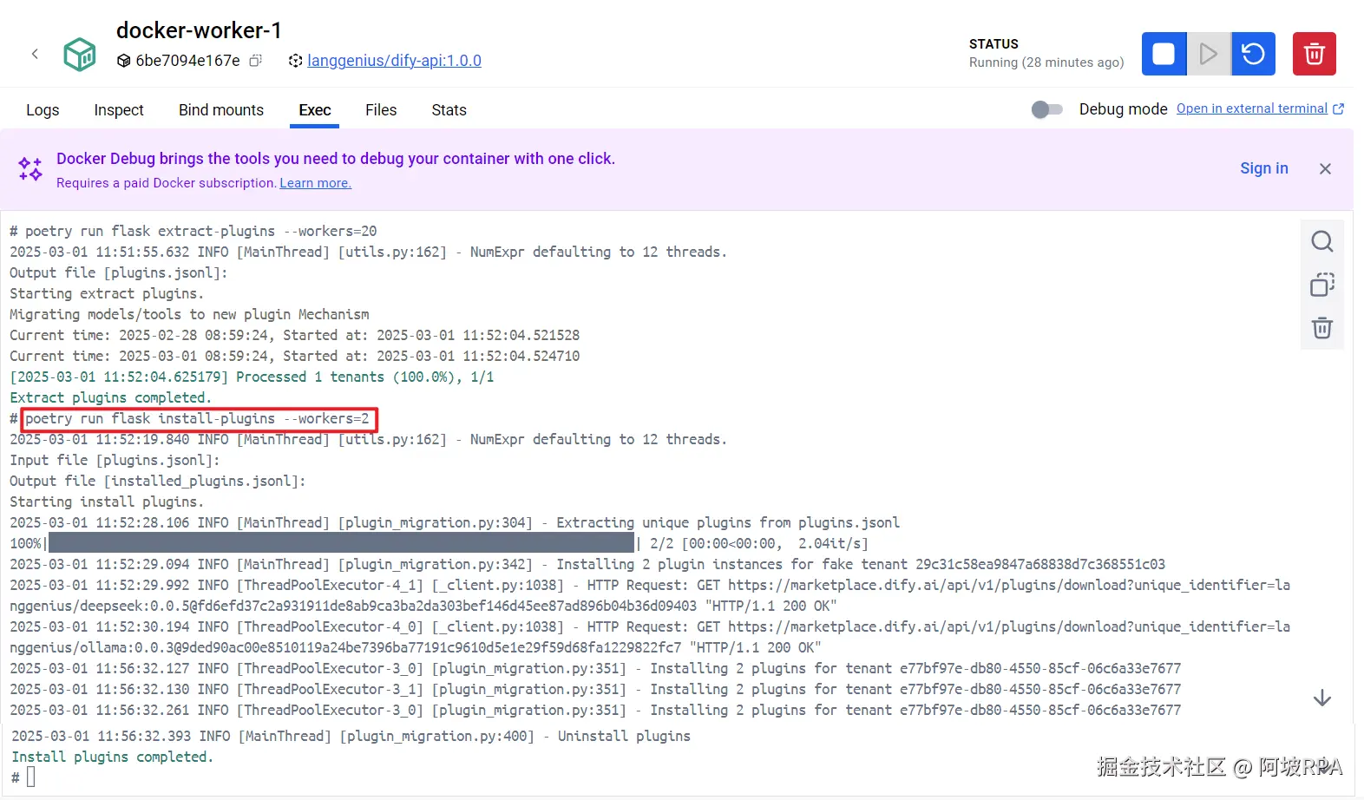1364x800 pixels.
Task: Click 'Output file [installed_plugins.jsonl]:' line
Action: coord(157,481)
